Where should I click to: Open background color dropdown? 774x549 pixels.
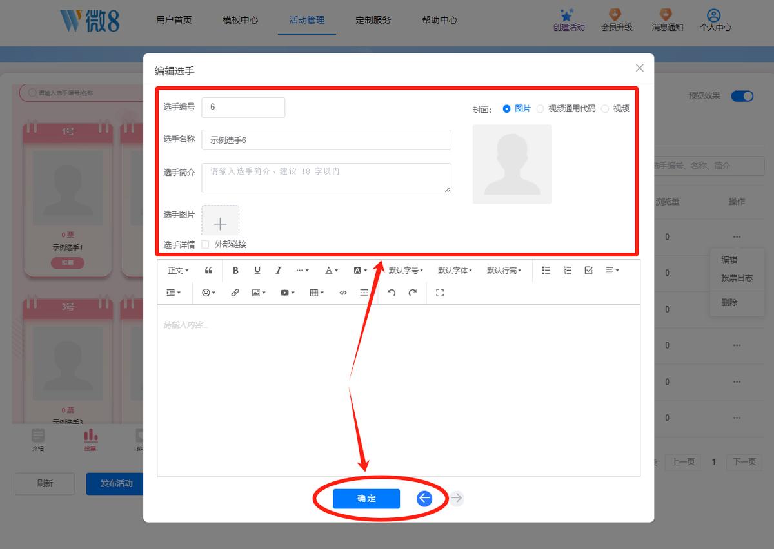361,271
